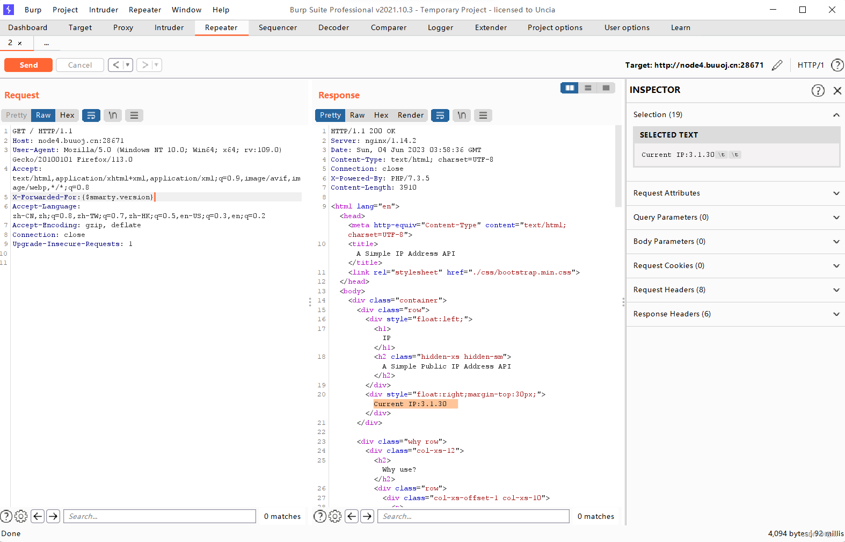Go forward in request history
The width and height of the screenshot is (845, 542).
145,65
